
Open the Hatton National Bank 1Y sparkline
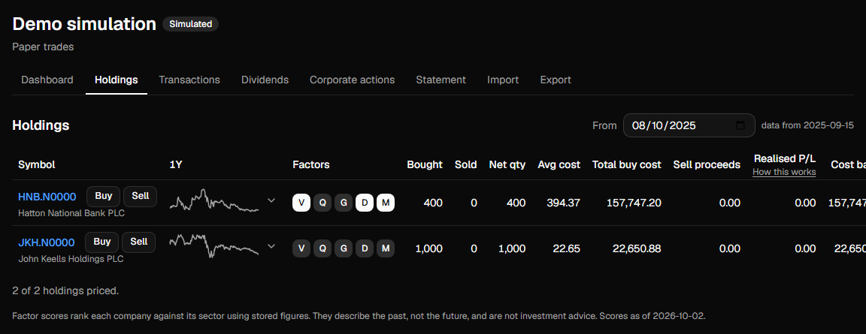point(214,200)
